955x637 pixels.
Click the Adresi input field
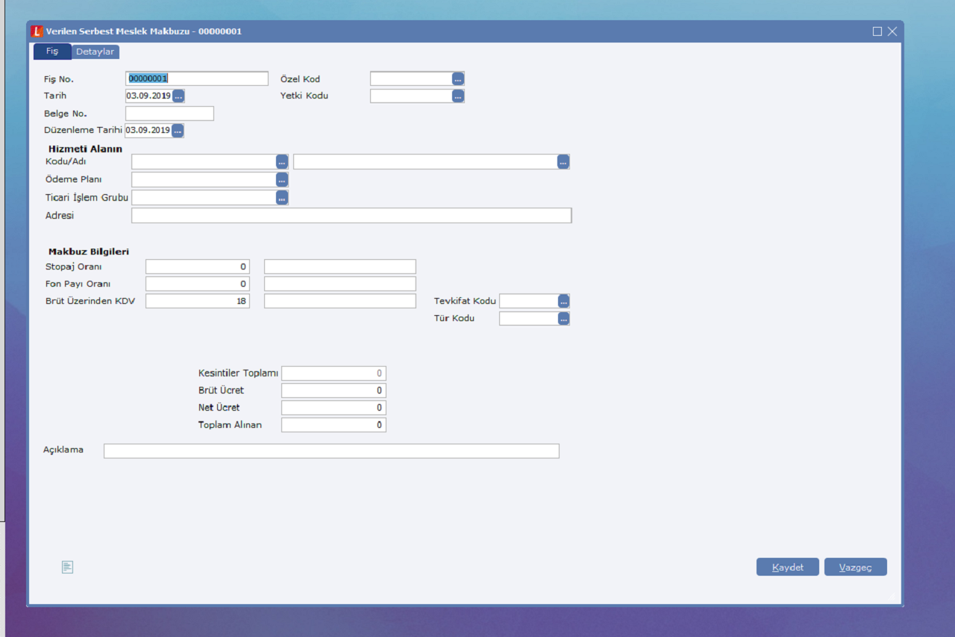(x=351, y=215)
